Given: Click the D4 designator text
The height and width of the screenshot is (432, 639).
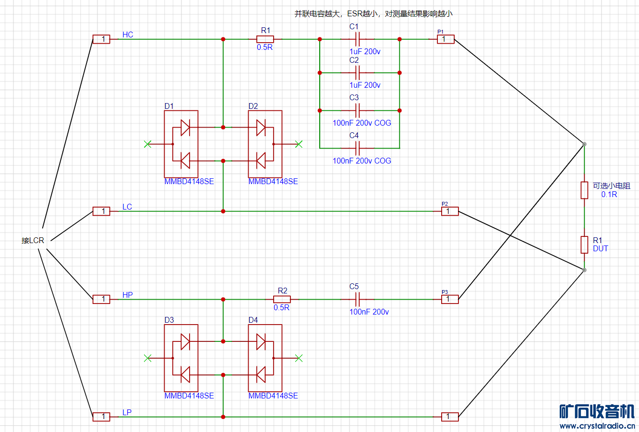Looking at the screenshot, I should pyautogui.click(x=253, y=320).
